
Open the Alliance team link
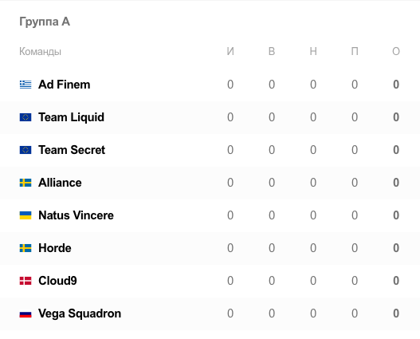coord(60,183)
